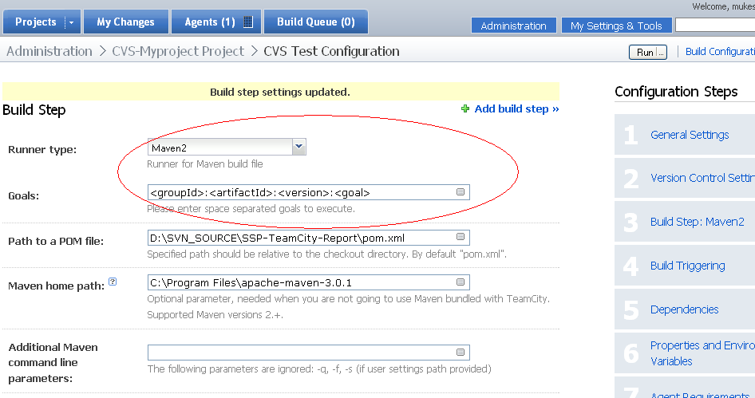Open custom run options (... button)
755x398 pixels.
pyautogui.click(x=662, y=53)
